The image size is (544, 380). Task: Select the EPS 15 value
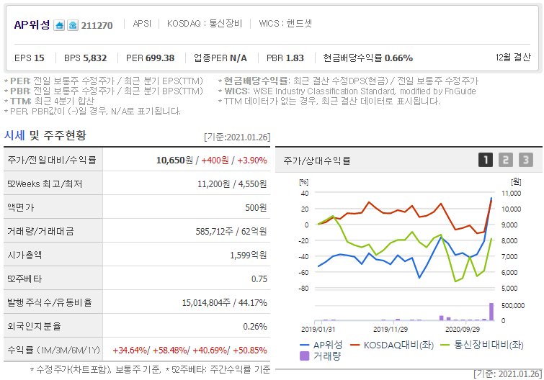[x=30, y=58]
